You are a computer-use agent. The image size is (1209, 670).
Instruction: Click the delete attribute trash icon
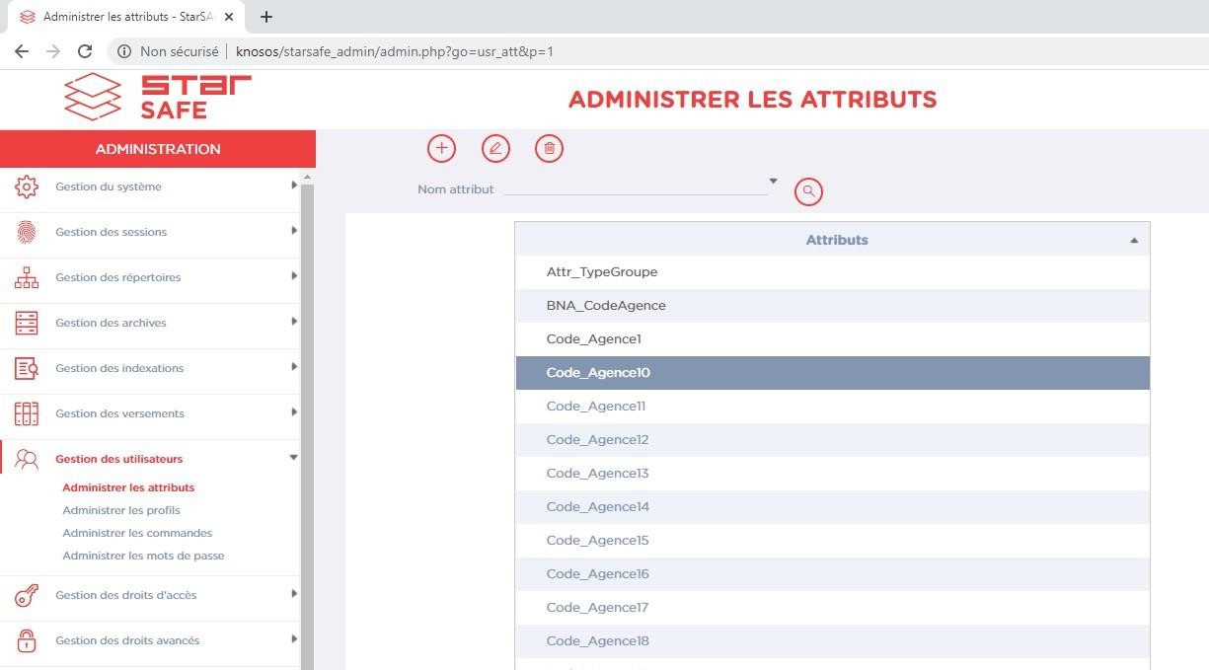[550, 149]
